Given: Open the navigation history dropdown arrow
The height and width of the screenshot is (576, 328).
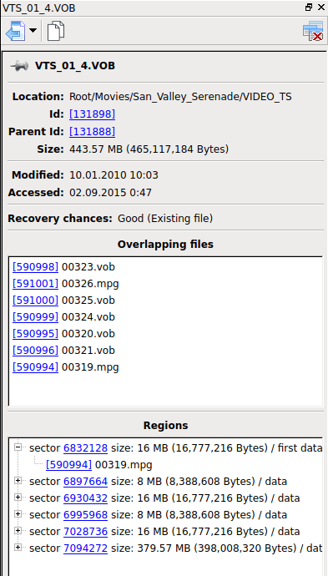Looking at the screenshot, I should pyautogui.click(x=33, y=31).
